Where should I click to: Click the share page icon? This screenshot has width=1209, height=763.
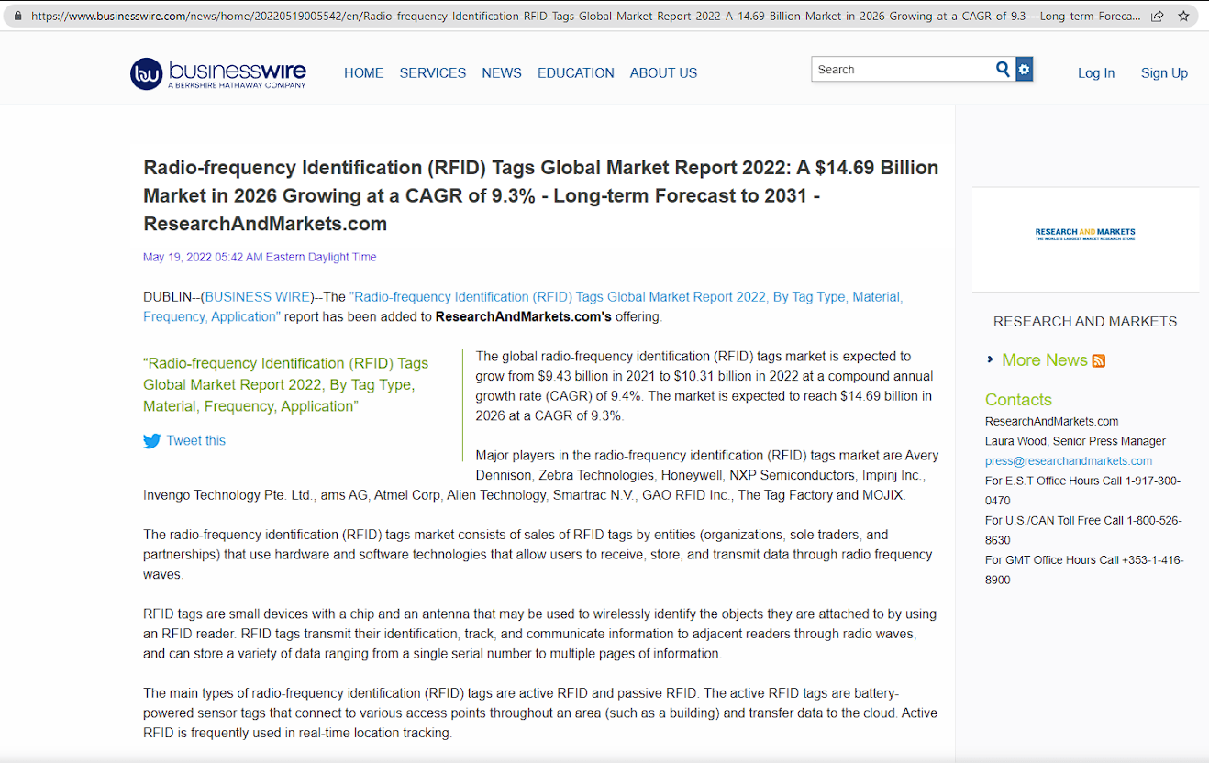pos(1158,16)
